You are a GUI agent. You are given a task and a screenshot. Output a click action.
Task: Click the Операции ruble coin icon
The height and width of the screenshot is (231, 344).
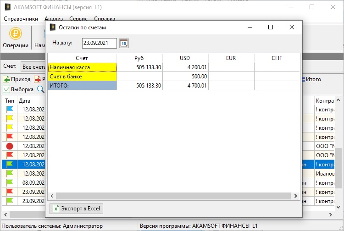pos(16,34)
